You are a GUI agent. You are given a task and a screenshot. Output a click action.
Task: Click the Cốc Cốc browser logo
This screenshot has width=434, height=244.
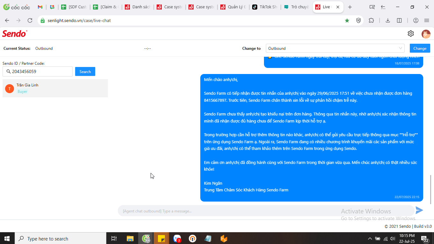tap(17, 7)
